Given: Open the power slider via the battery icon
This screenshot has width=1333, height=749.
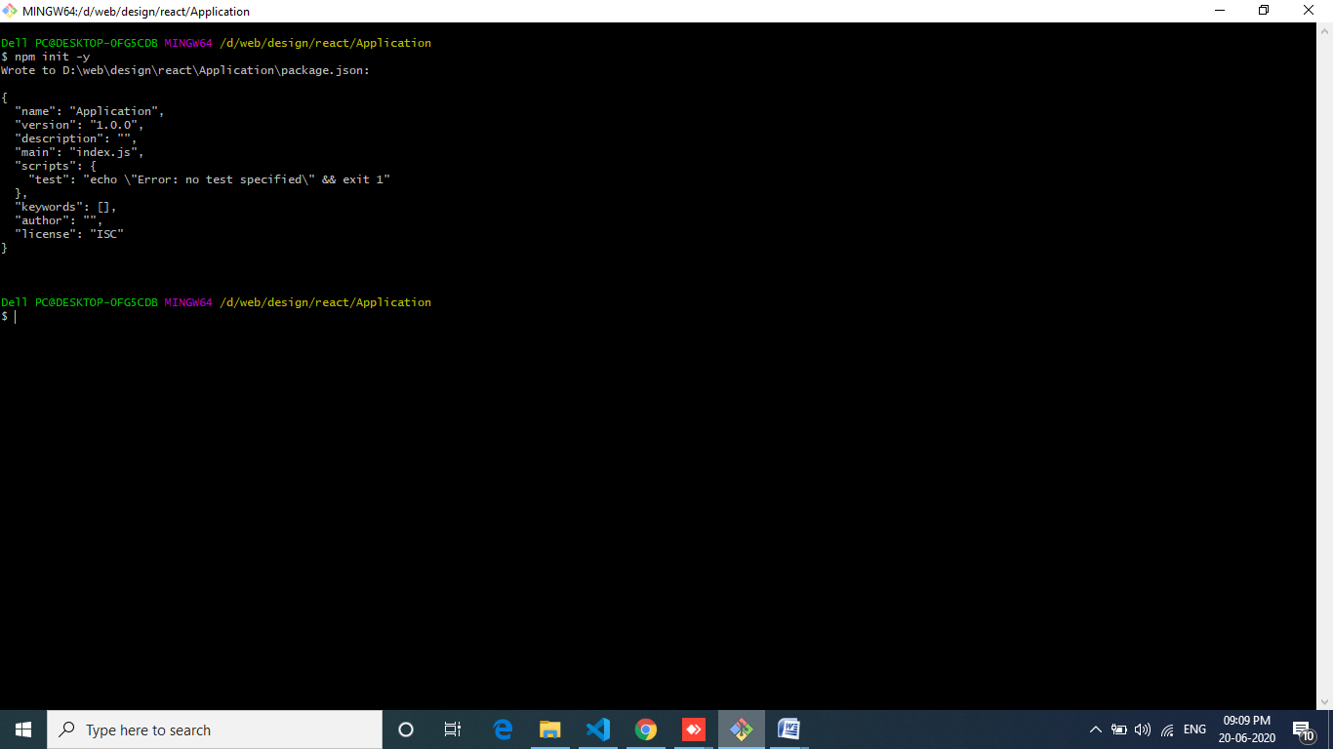Looking at the screenshot, I should (1118, 729).
